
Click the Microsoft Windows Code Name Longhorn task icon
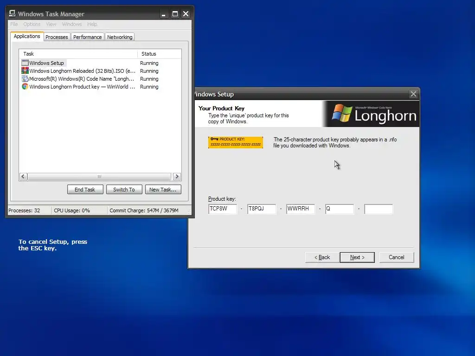pos(25,78)
